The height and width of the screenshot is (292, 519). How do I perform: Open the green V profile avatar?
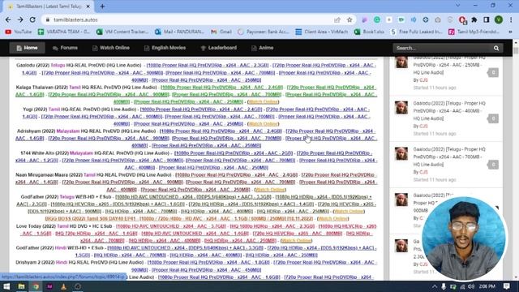[499, 19]
